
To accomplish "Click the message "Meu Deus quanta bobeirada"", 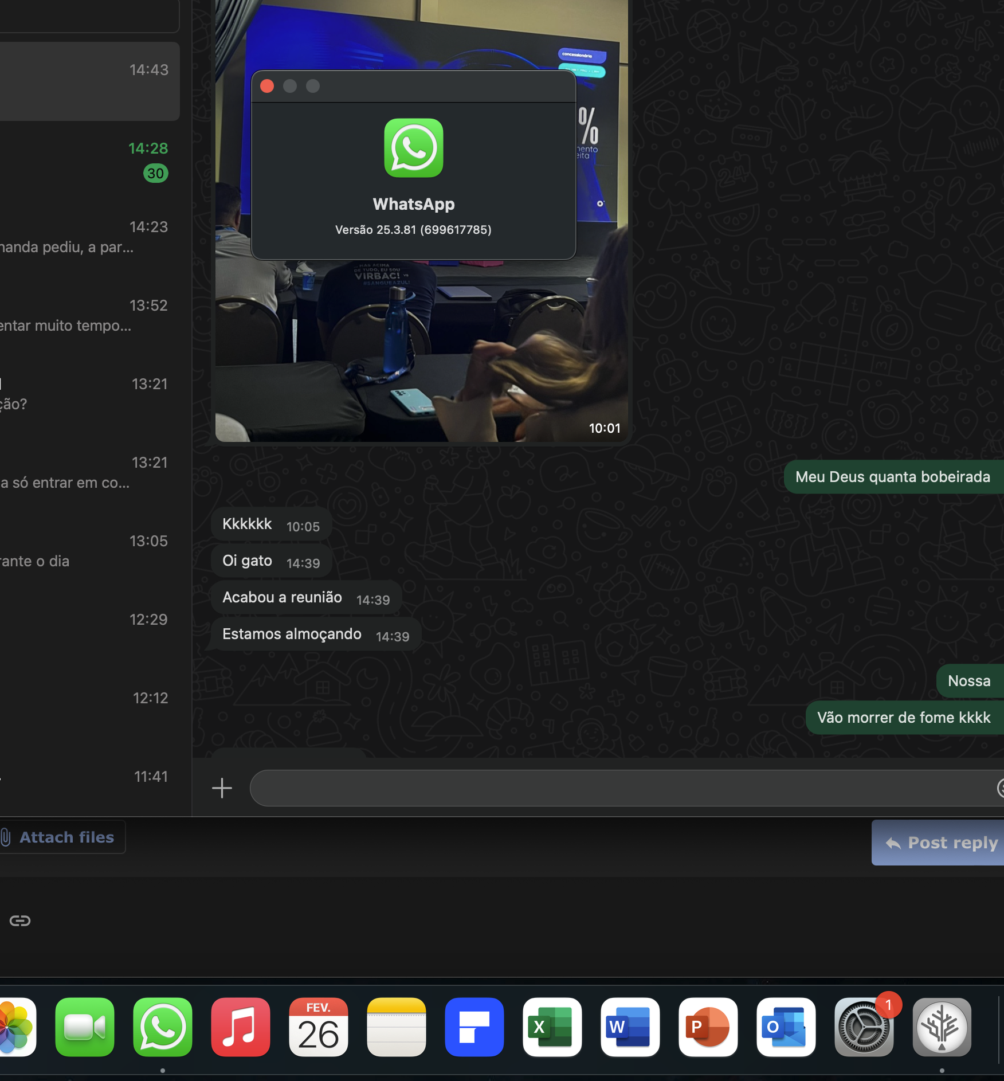I will pos(894,477).
